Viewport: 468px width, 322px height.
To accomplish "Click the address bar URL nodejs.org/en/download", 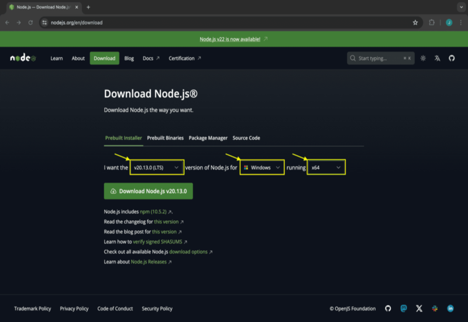I will coord(77,22).
